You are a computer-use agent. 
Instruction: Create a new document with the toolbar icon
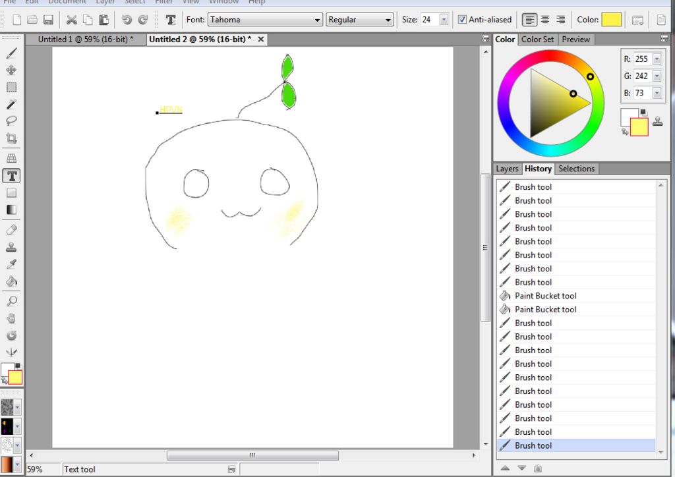coord(16,20)
